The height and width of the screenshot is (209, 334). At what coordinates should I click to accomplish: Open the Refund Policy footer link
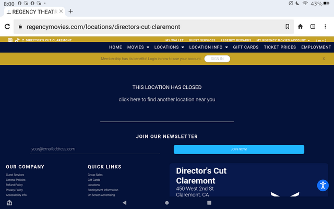tap(14, 185)
